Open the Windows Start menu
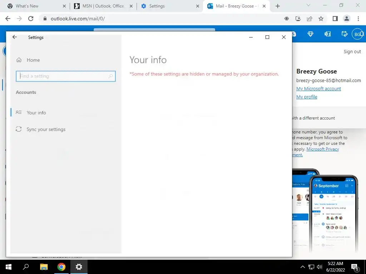The width and height of the screenshot is (366, 274). point(9,267)
